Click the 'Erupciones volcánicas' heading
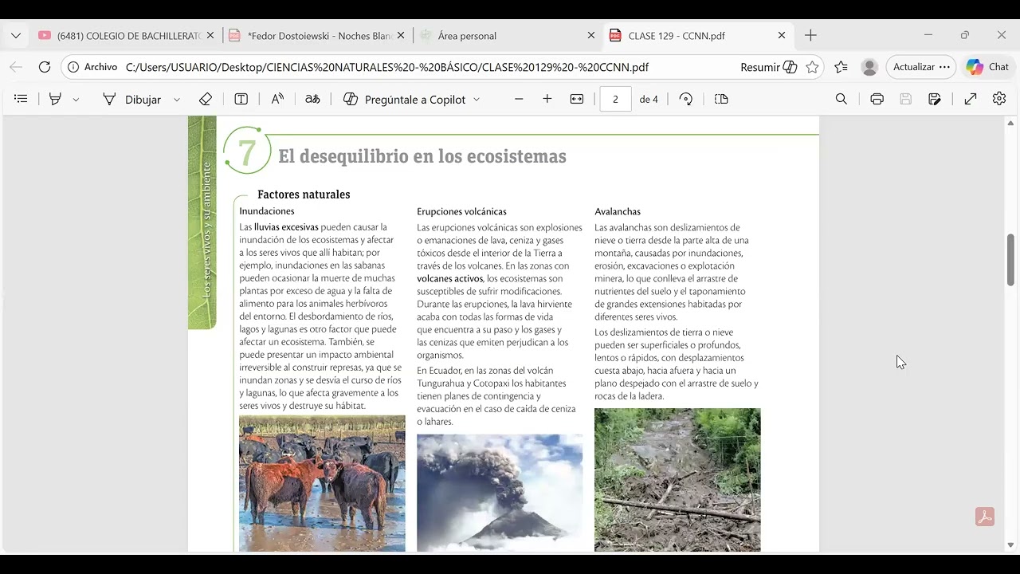The height and width of the screenshot is (574, 1020). pos(461,212)
